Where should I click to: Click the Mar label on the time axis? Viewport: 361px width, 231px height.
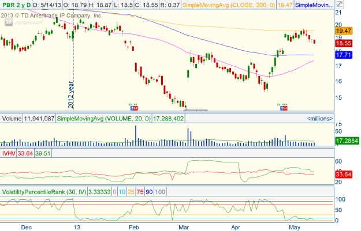coord(184,227)
